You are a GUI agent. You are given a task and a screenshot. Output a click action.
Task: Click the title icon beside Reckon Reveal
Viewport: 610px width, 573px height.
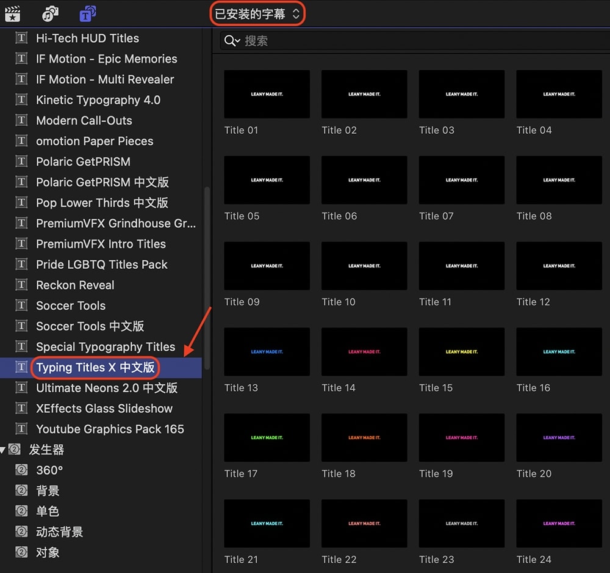coord(21,285)
